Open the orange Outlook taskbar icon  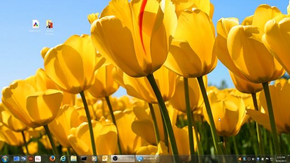click(x=105, y=158)
